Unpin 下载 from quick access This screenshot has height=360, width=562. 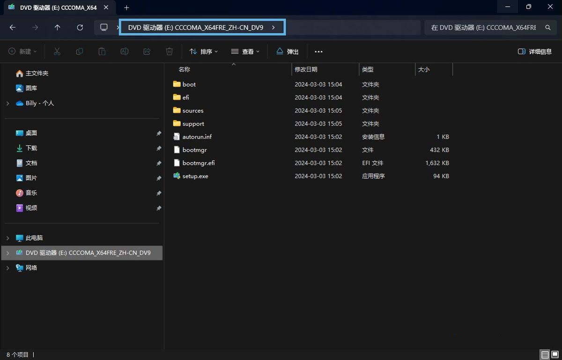click(x=159, y=148)
